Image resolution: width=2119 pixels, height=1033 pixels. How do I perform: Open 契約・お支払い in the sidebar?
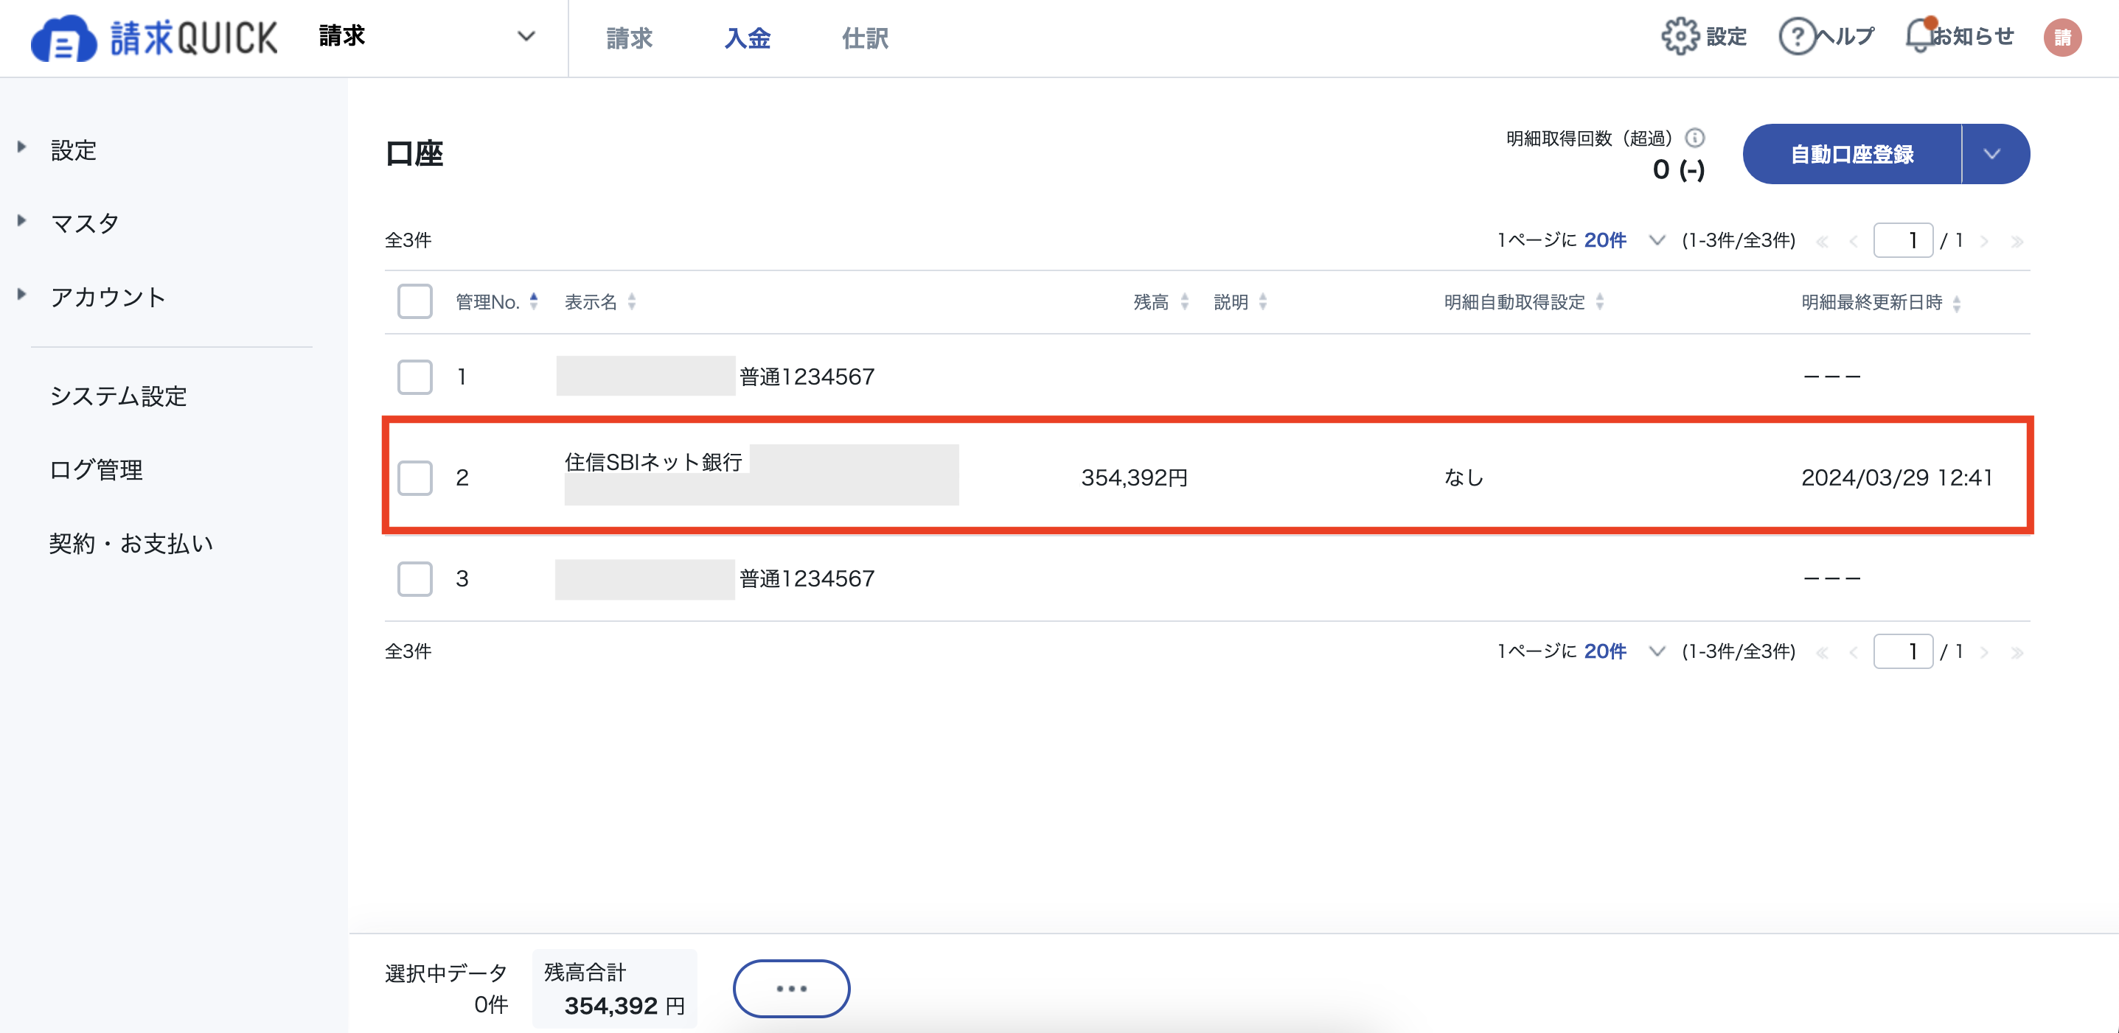click(132, 543)
